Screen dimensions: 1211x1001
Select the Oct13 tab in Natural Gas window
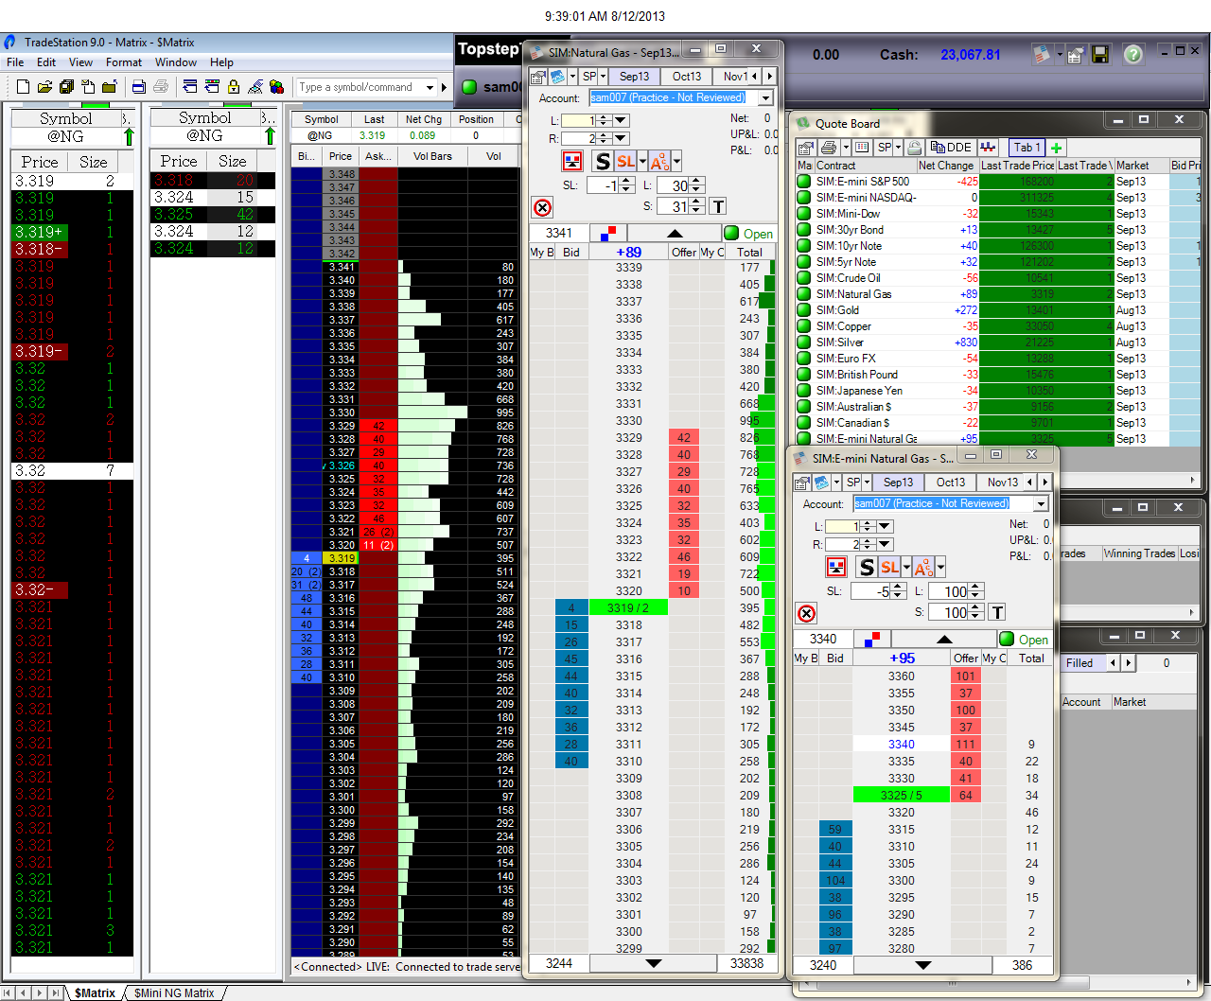tap(687, 77)
